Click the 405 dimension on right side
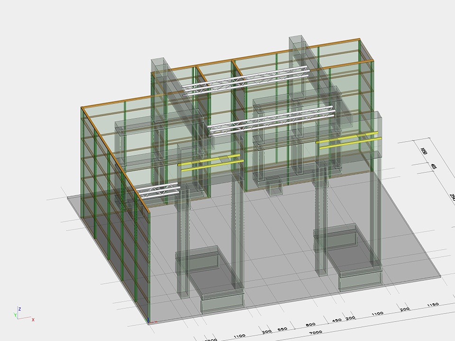Screen dimensions: 455x341 tap(432, 167)
